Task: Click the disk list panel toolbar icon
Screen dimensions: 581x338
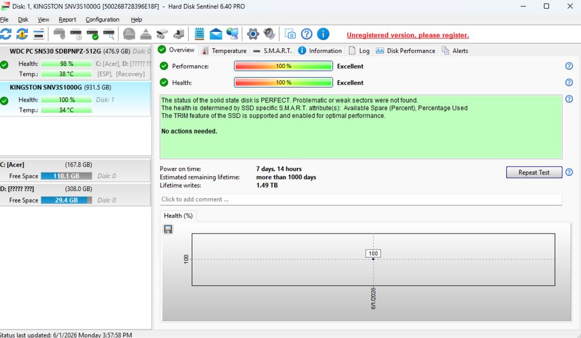Action: [x=38, y=34]
